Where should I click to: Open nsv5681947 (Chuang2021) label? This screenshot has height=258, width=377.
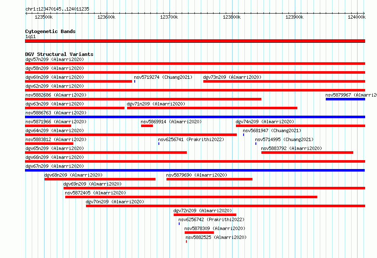(x=272, y=130)
